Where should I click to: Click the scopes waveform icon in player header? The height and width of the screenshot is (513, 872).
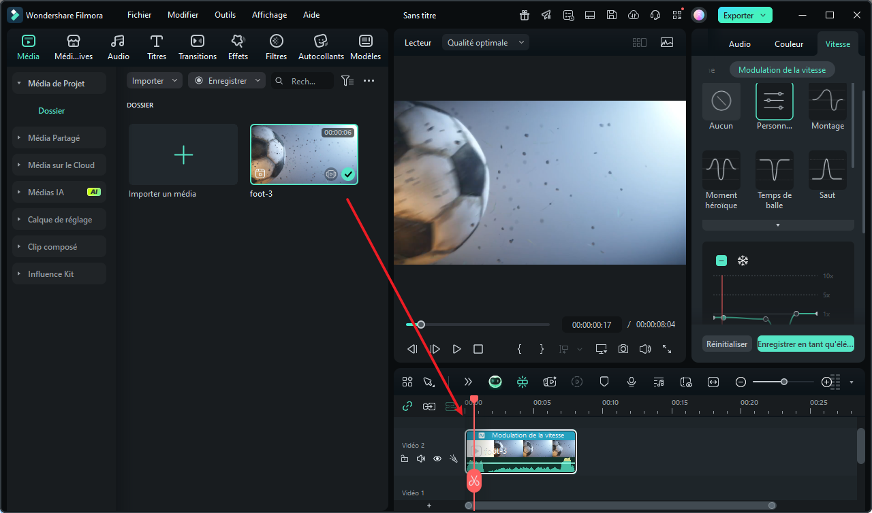pyautogui.click(x=667, y=42)
